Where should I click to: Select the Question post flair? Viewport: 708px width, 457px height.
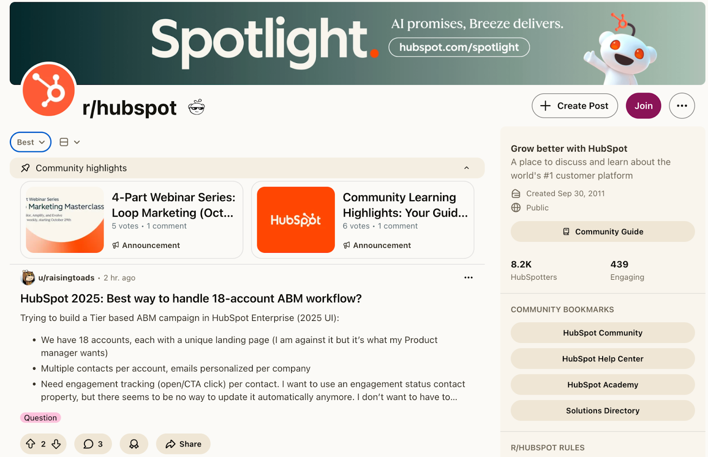[x=40, y=417]
